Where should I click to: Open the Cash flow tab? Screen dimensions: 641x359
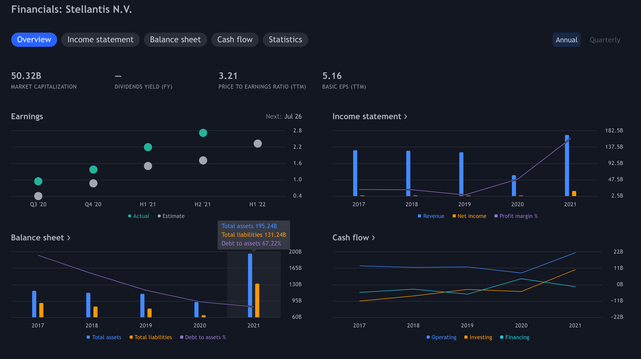point(235,40)
